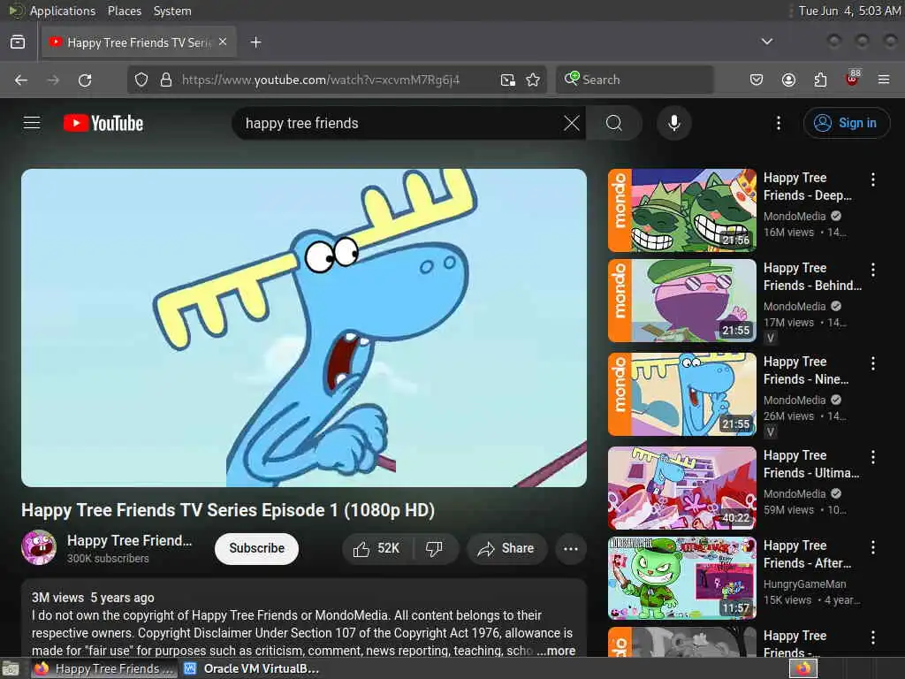Open After... video thumbnail 11:57

[681, 578]
